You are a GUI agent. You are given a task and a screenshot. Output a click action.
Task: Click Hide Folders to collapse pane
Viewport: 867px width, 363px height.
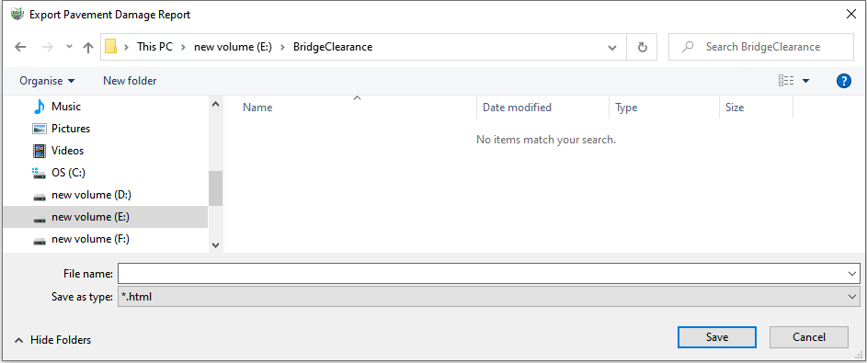click(x=53, y=340)
